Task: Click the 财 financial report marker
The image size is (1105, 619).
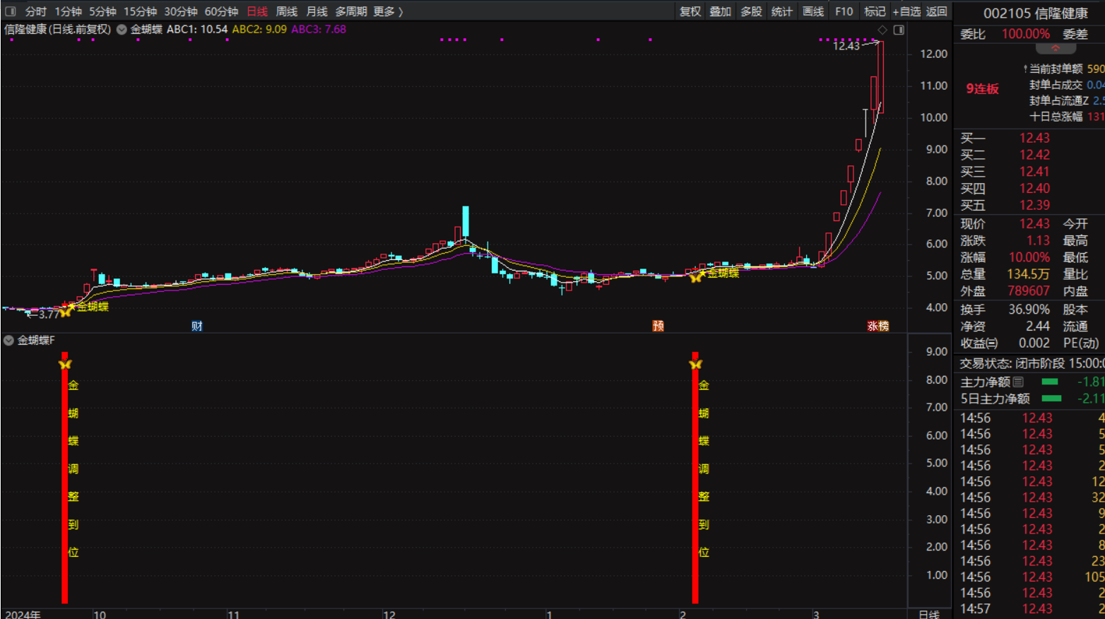Action: [197, 326]
